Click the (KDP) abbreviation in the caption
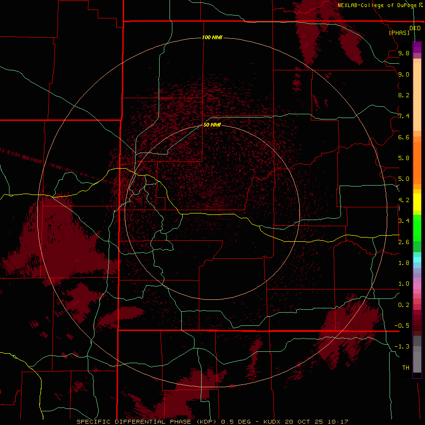 coord(206,422)
